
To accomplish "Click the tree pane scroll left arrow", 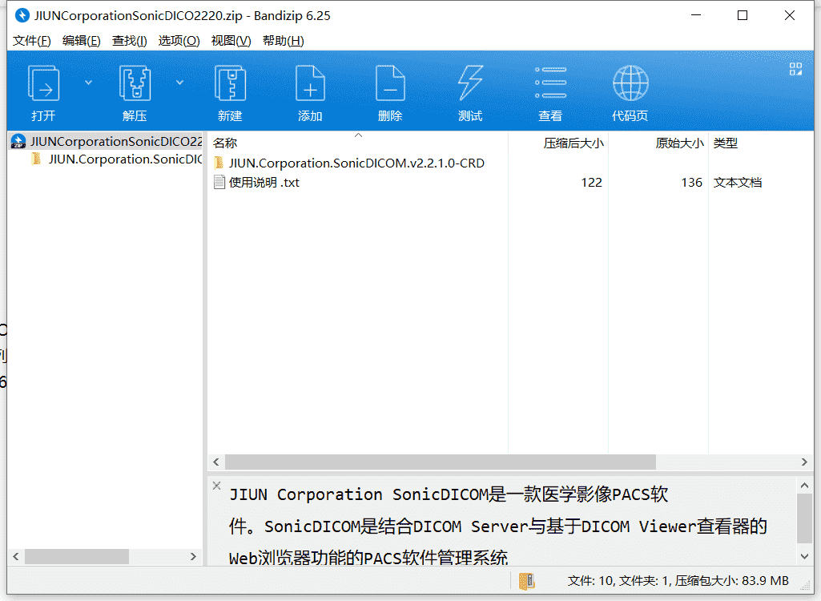I will 16,556.
